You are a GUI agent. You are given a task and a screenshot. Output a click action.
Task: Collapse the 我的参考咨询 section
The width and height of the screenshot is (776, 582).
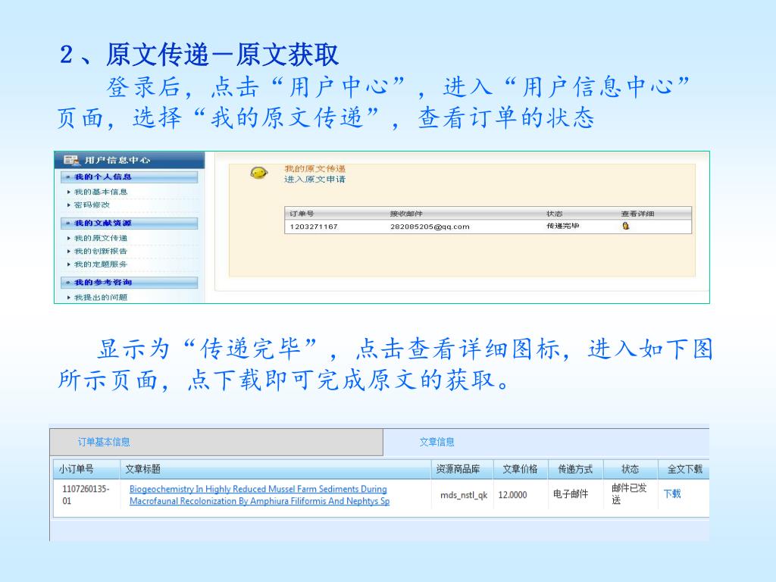pyautogui.click(x=129, y=283)
